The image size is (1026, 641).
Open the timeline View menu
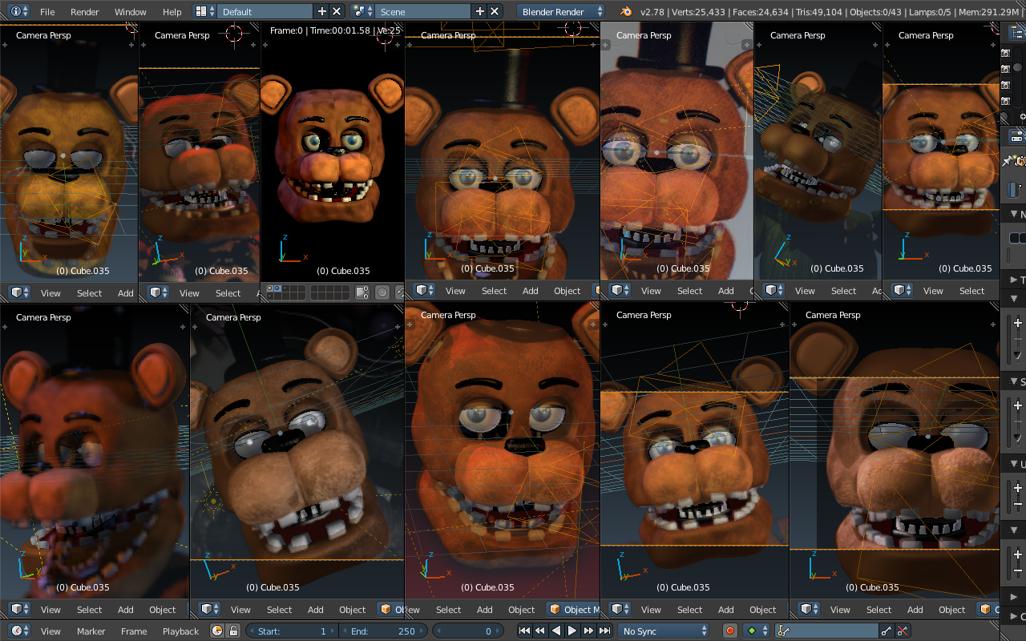tap(50, 631)
